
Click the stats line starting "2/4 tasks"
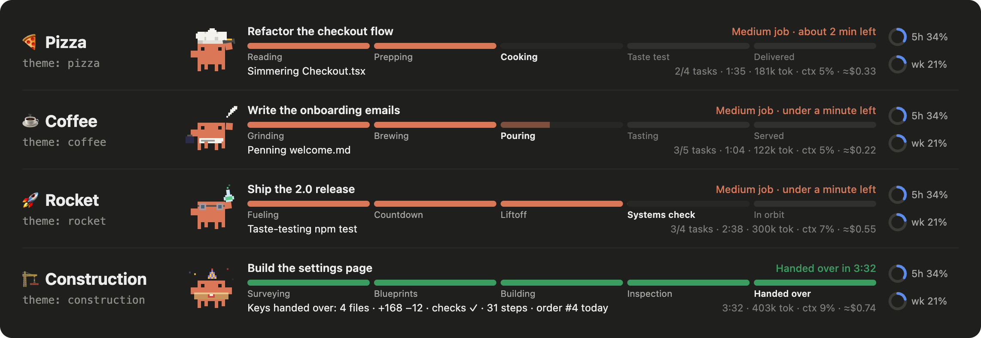[775, 71]
